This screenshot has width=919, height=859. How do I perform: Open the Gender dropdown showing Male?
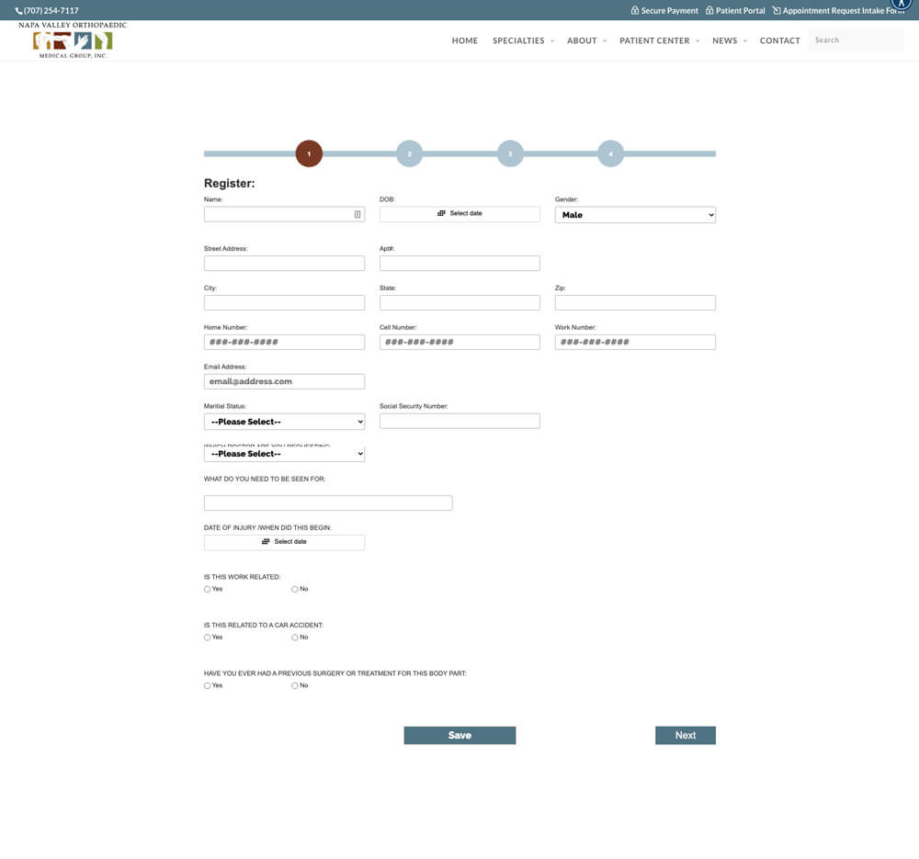coord(635,215)
